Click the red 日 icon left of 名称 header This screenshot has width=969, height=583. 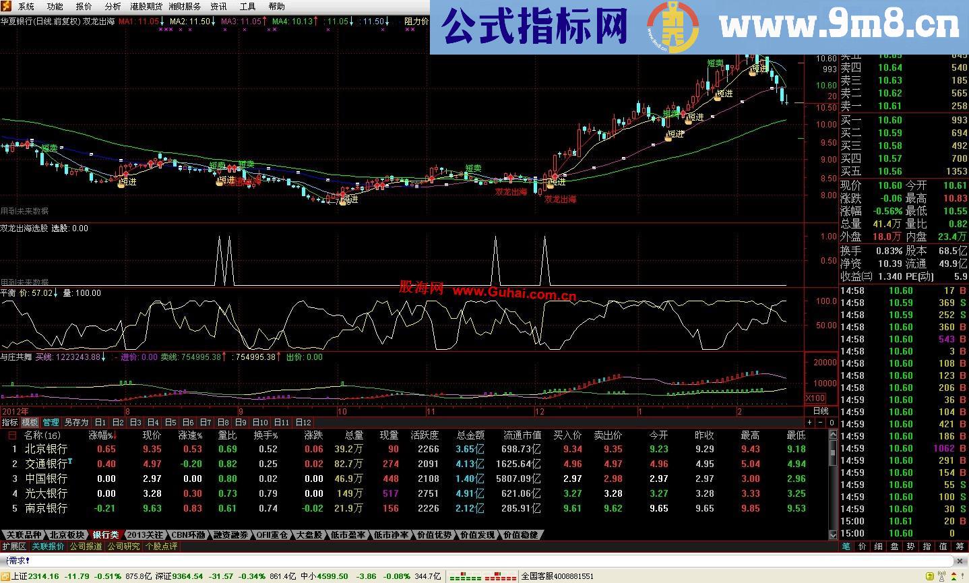[12, 435]
